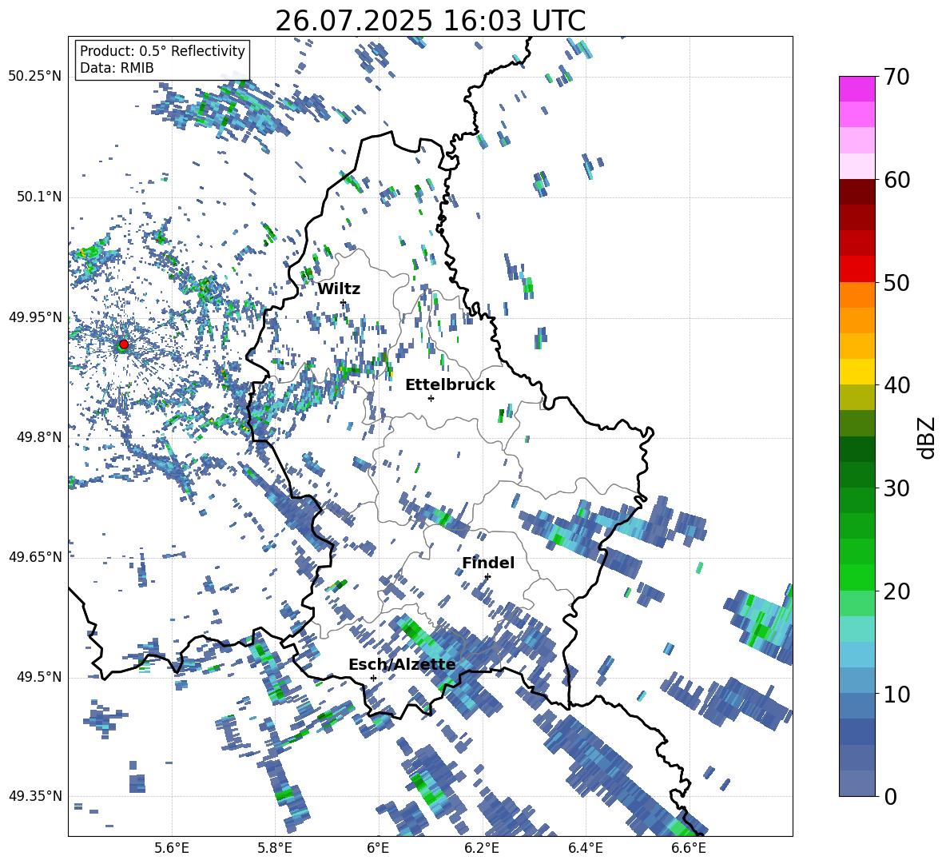This screenshot has width=946, height=864.
Task: Click the 49.35°N latitude label
Action: coord(35,796)
